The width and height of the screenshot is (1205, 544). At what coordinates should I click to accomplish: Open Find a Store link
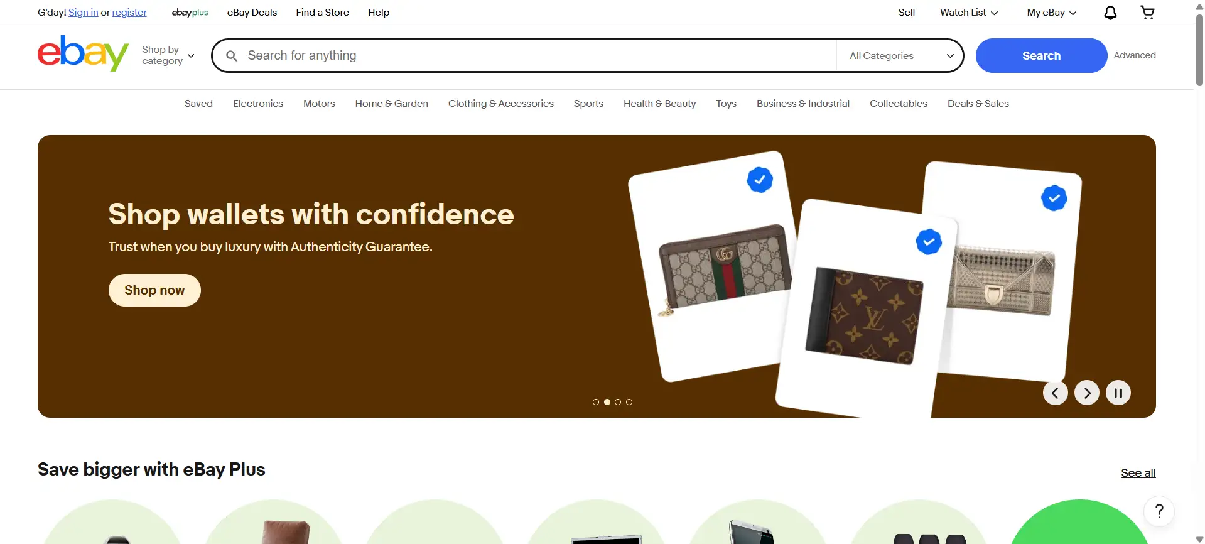[322, 13]
